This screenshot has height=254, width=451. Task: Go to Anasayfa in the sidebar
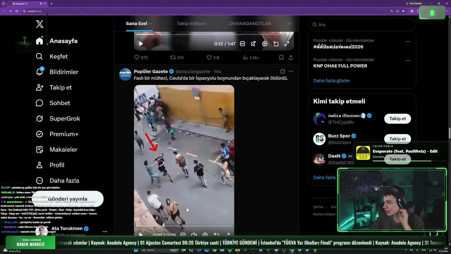[57, 41]
